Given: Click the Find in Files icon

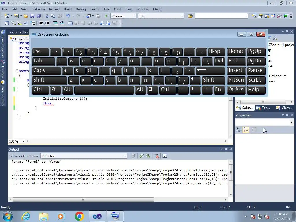Looking at the screenshot, I should coord(190,16).
